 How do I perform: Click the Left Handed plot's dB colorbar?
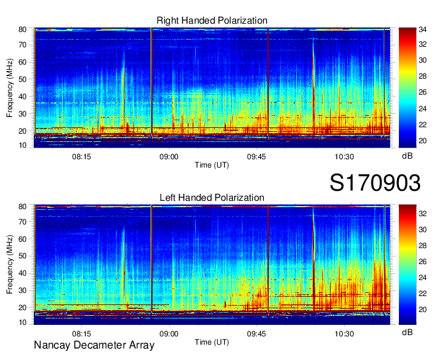(407, 265)
